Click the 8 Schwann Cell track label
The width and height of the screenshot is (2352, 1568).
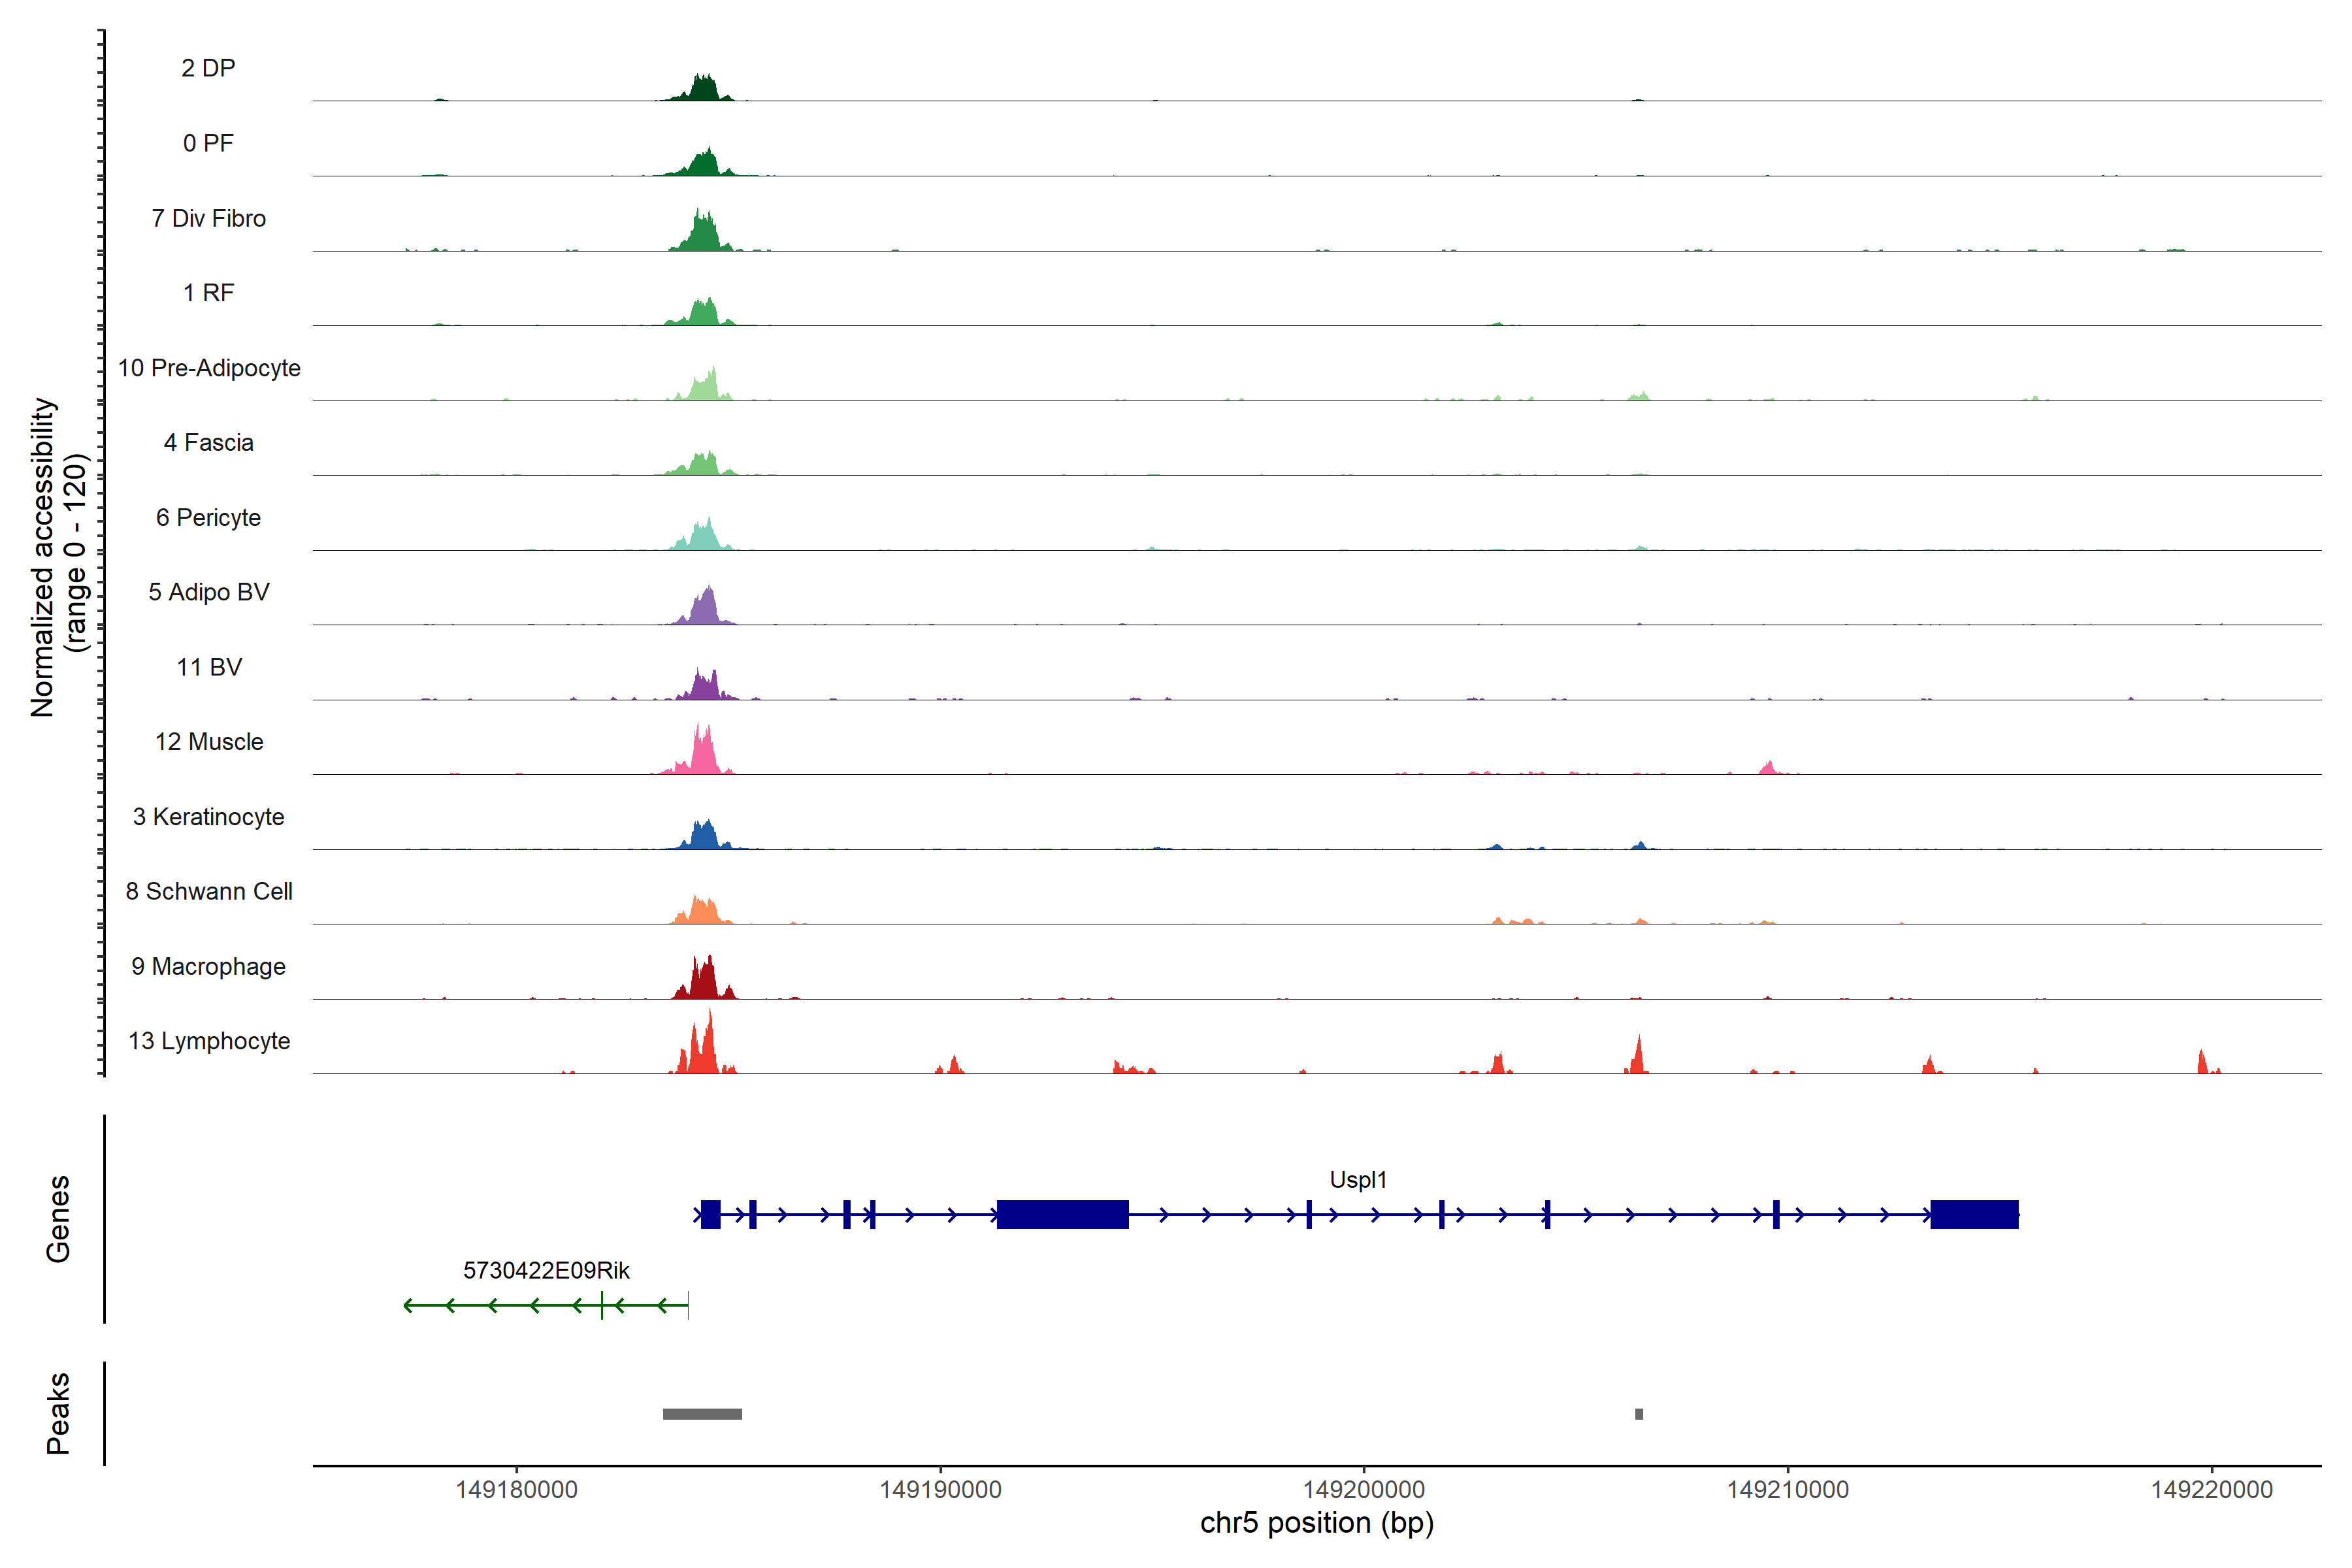[209, 891]
